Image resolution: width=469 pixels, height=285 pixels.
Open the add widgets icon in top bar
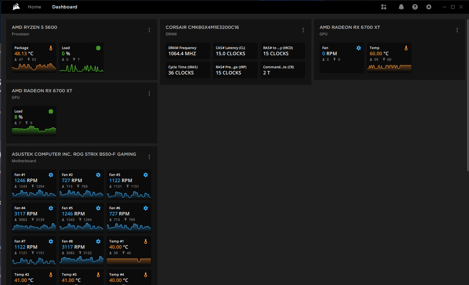384,7
